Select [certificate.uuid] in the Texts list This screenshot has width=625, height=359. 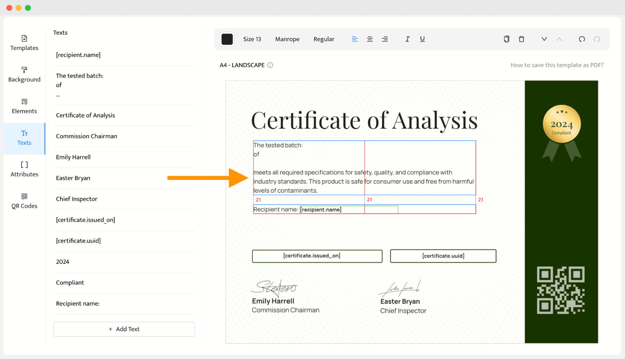click(x=124, y=241)
